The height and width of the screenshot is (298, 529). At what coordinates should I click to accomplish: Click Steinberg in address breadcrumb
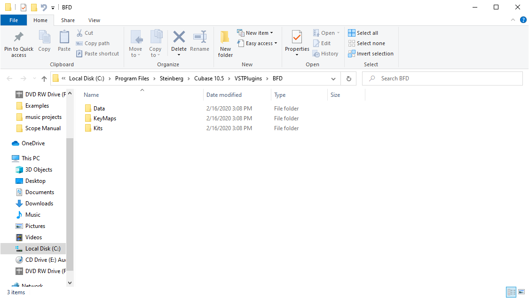[171, 78]
